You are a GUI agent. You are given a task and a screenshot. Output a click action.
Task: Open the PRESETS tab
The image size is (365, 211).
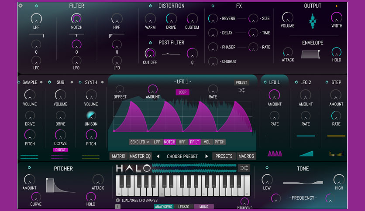(224, 156)
